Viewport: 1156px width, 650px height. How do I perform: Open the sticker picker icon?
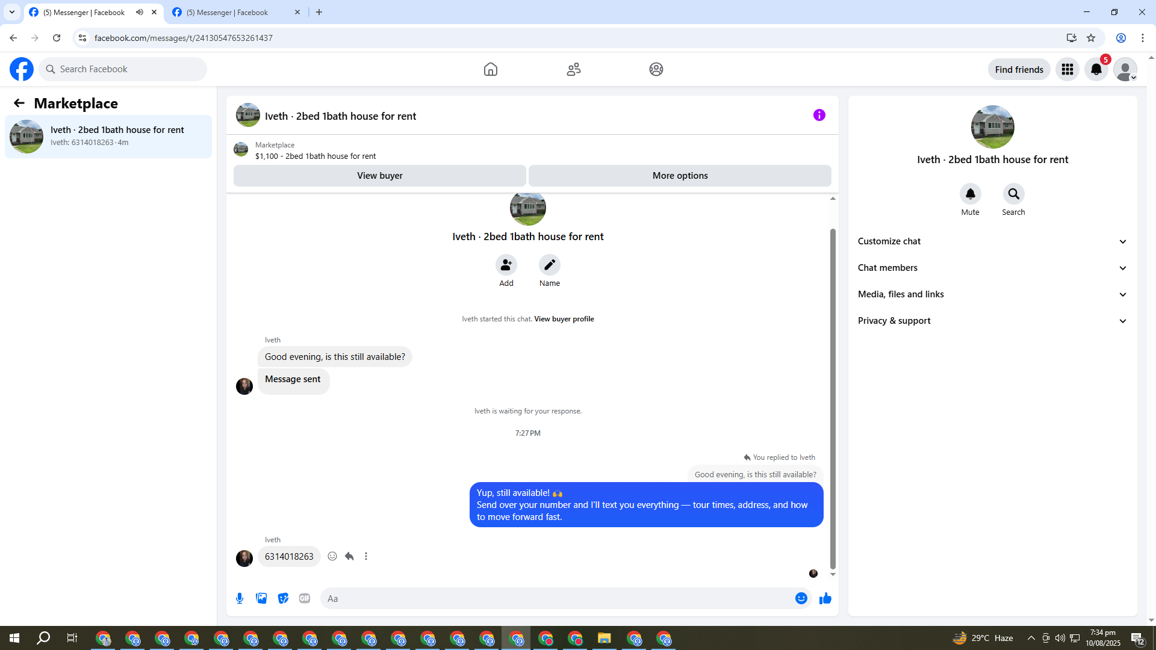pos(283,598)
